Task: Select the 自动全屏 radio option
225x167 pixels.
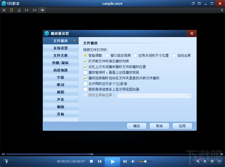Action: [x=174, y=55]
